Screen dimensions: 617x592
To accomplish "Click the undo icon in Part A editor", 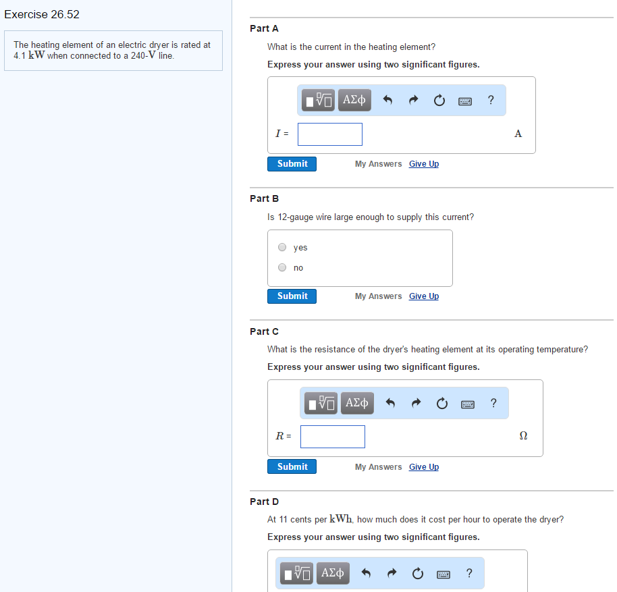I will pyautogui.click(x=387, y=100).
